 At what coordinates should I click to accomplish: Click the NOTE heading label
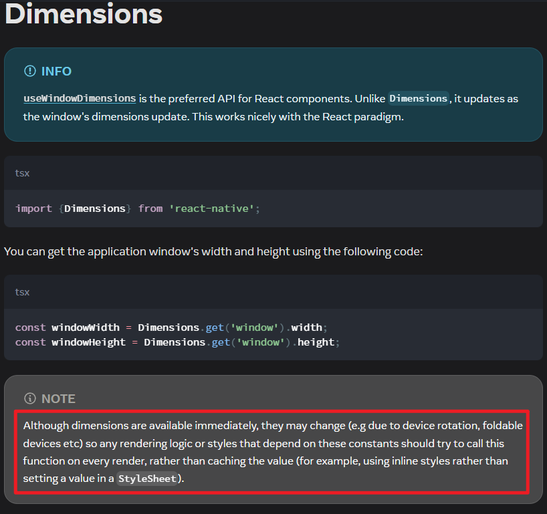pos(58,398)
